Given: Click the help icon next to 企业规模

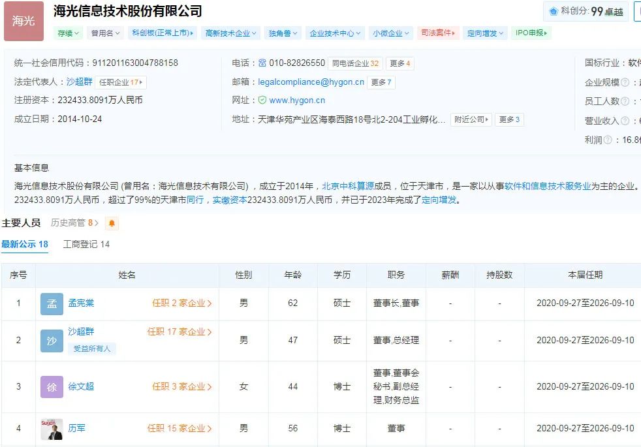Looking at the screenshot, I should [x=625, y=82].
